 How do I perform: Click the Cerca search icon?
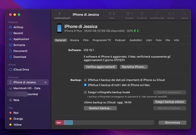click(x=184, y=13)
